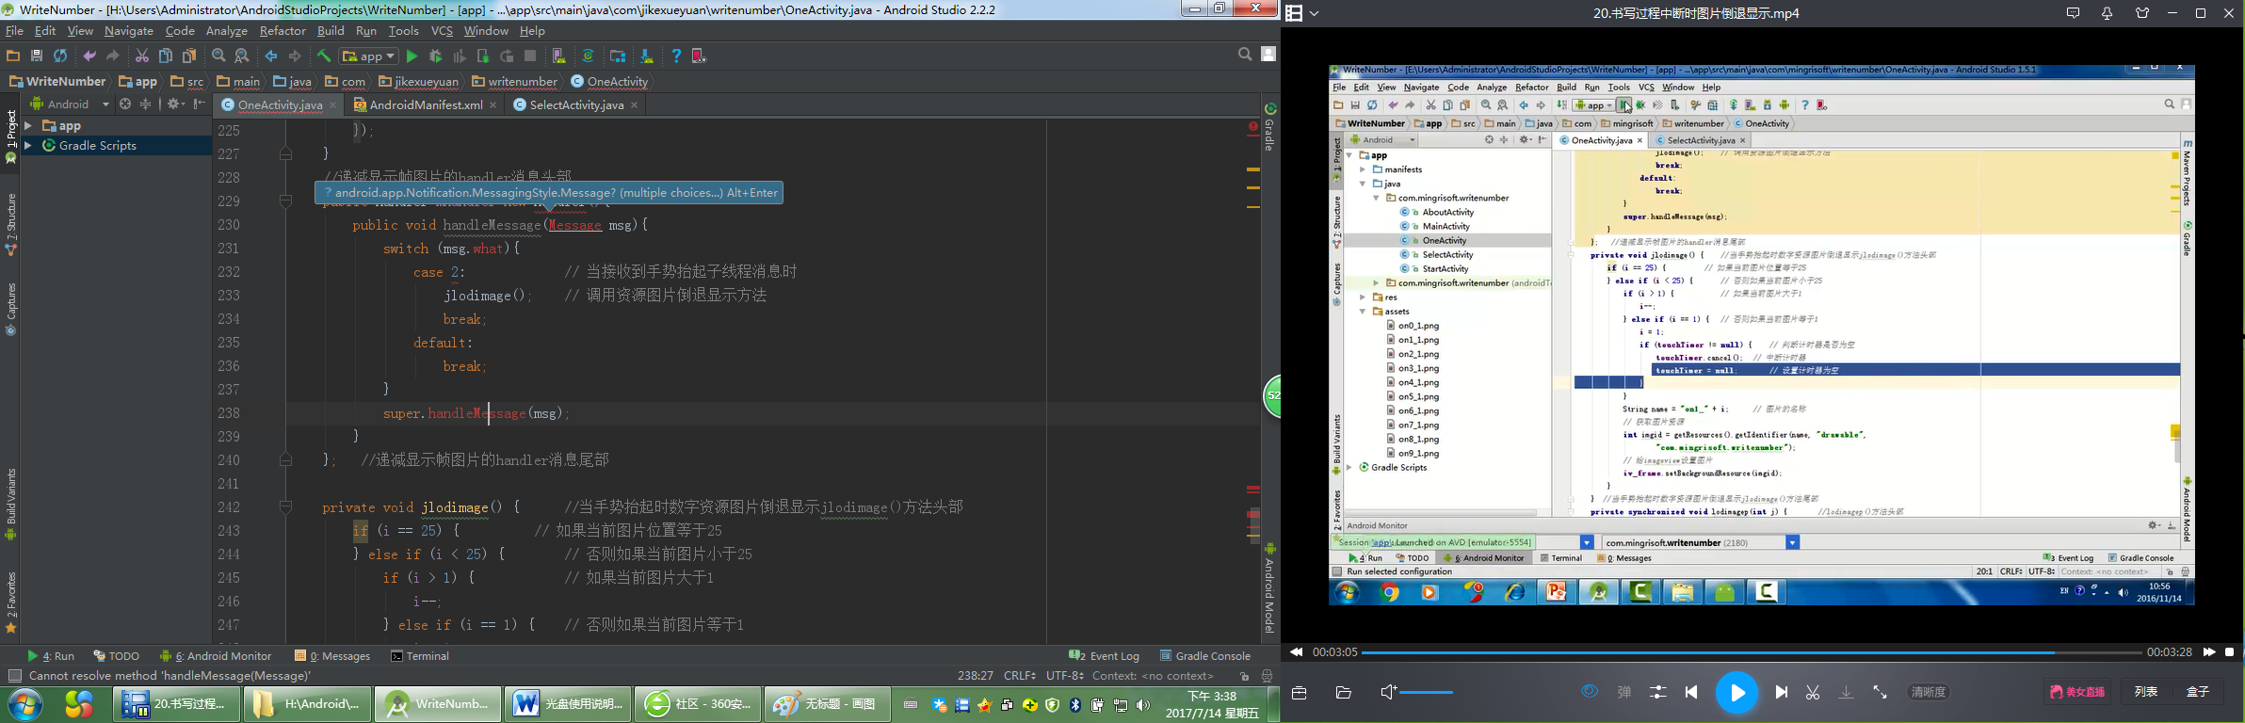The image size is (2245, 723).
Task: Open the Gradle Console button
Action: click(x=1205, y=656)
